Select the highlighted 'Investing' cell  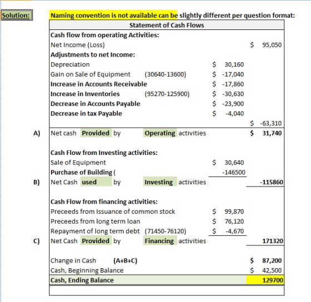pos(160,182)
